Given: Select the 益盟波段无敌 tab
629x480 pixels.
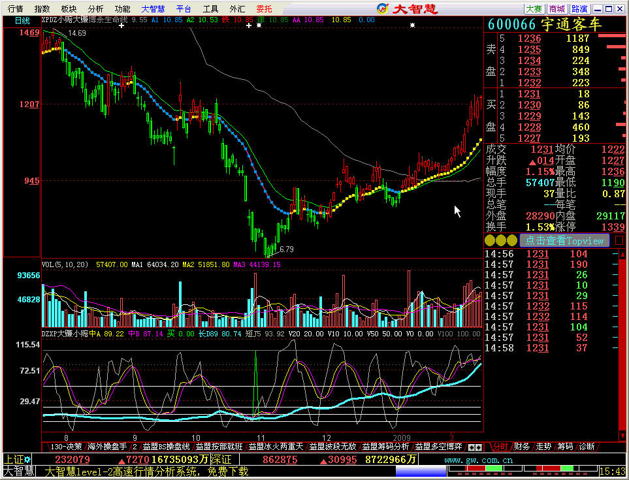Looking at the screenshot, I should tap(332, 446).
